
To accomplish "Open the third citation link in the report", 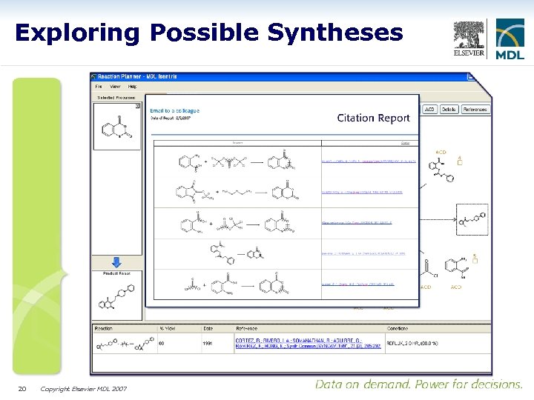I will 357,223.
